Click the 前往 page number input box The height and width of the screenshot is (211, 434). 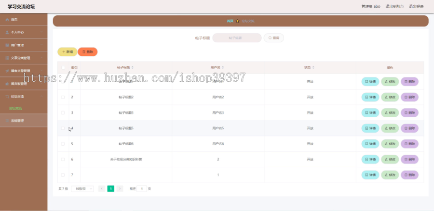click(142, 189)
